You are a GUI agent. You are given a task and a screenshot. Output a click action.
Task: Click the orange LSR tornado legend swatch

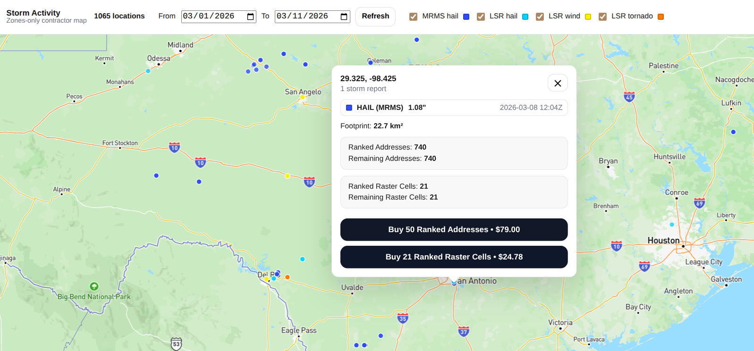[x=661, y=17]
